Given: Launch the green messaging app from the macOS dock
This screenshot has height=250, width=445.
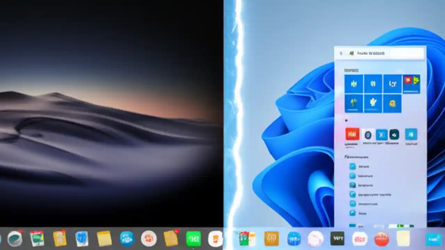Looking at the screenshot, I should tap(193, 238).
